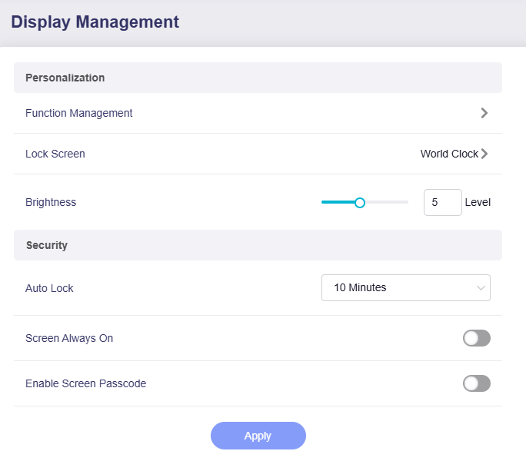The width and height of the screenshot is (526, 461).
Task: Click the Brightness slider track at maximum end
Action: tap(407, 202)
